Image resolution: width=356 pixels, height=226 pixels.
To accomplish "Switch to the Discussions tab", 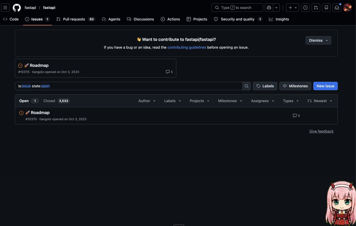I will click(x=140, y=19).
